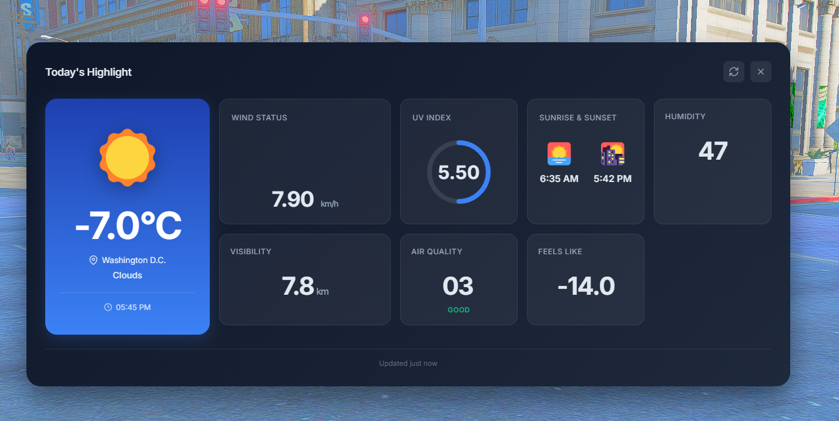839x421 pixels.
Task: Click the 03 air quality value
Action: click(x=458, y=287)
